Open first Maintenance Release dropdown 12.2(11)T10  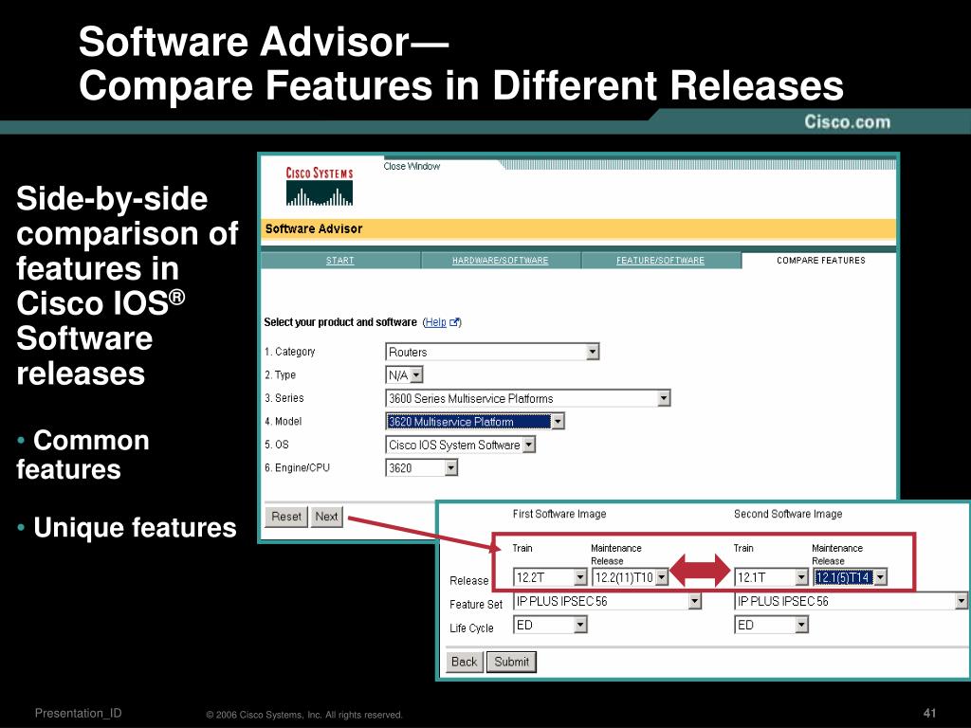pos(630,577)
